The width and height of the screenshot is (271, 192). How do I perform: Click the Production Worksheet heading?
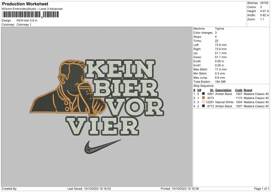[25, 4]
